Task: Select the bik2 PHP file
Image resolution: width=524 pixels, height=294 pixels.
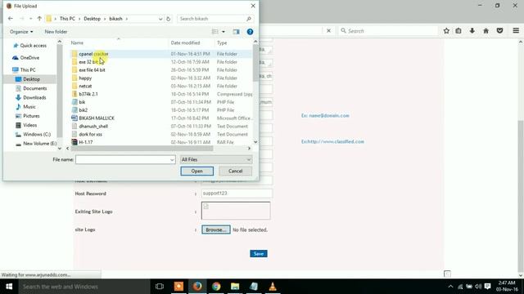Action: [84, 110]
